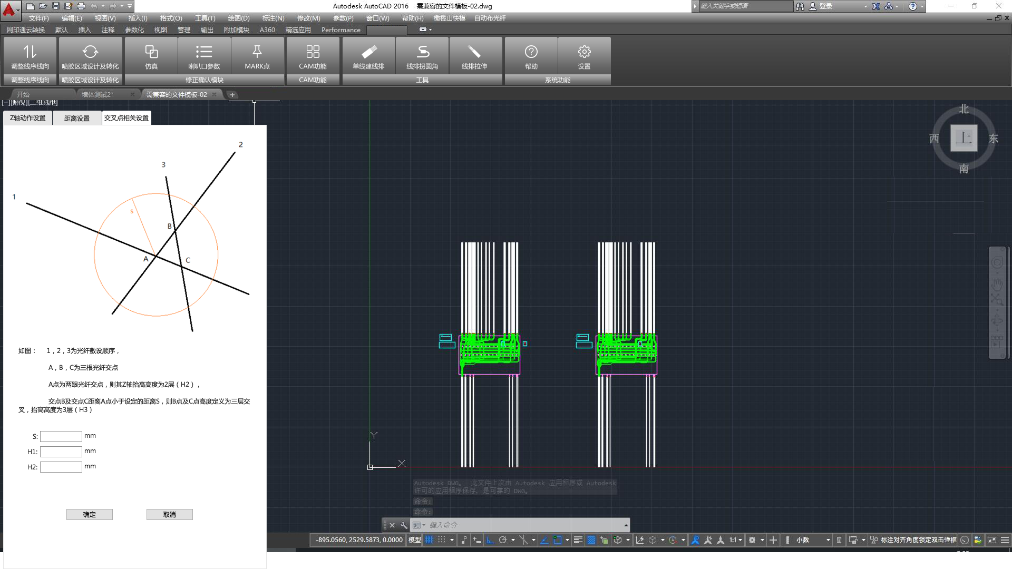Open the 设置 gear settings button
The width and height of the screenshot is (1012, 569).
coord(584,55)
